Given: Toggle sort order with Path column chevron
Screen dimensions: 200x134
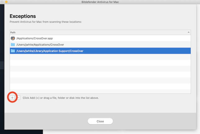Looking at the screenshot, I should click(x=189, y=32).
